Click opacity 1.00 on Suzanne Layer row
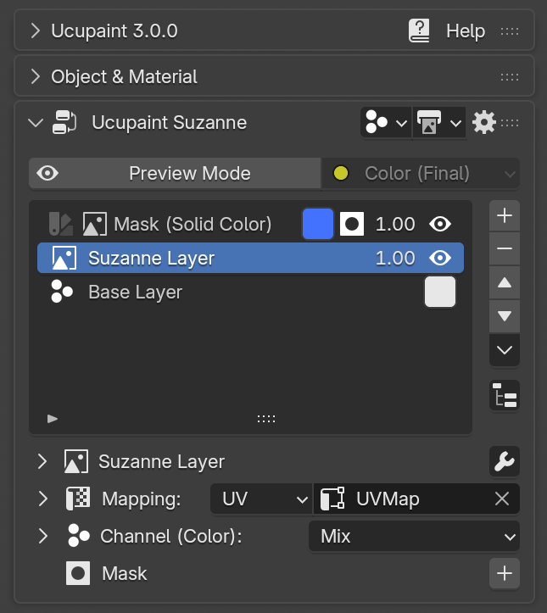547x613 pixels. pos(395,258)
